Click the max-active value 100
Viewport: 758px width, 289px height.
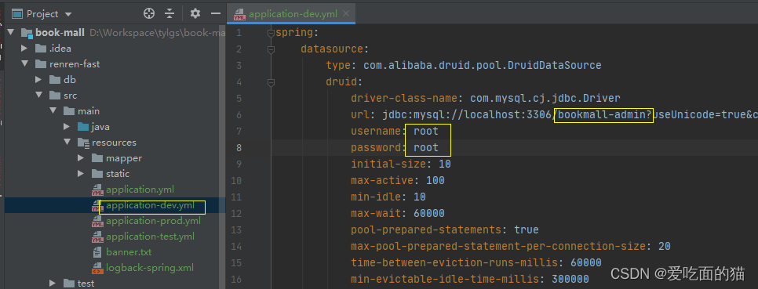coord(435,180)
